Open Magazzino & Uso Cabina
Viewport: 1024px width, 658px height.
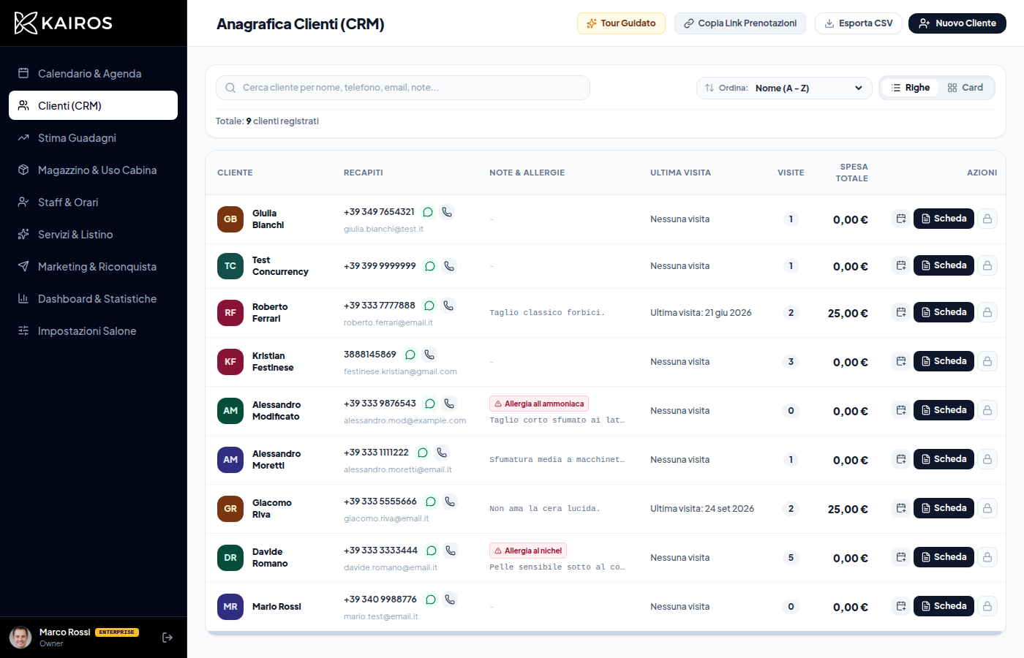(94, 170)
